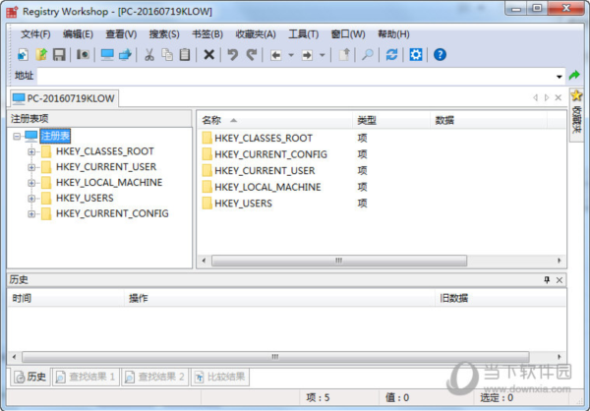This screenshot has width=590, height=411.
Task: Click the value list scroll right arrow
Action: (560, 261)
